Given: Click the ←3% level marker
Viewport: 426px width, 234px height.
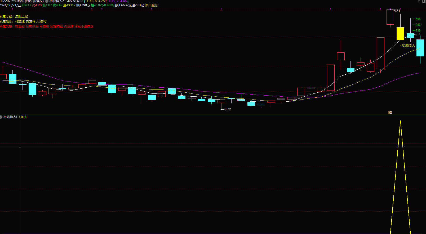Looking at the screenshot, I should 416,25.
